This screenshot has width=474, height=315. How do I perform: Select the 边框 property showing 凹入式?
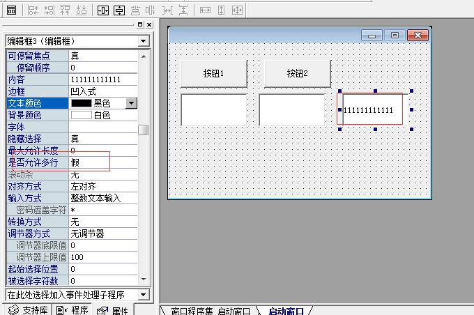click(72, 91)
